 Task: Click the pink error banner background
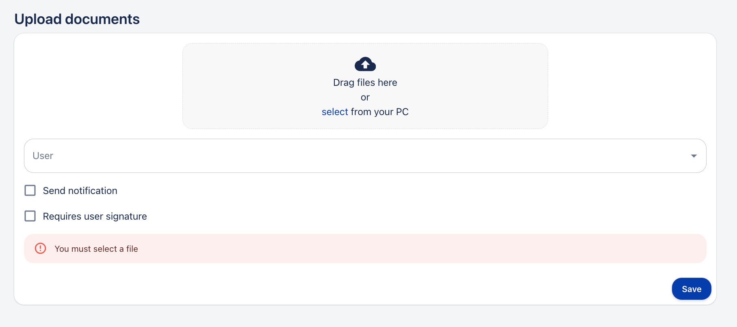[406, 249]
